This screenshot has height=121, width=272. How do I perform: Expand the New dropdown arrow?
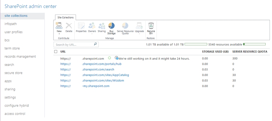pos(59,34)
